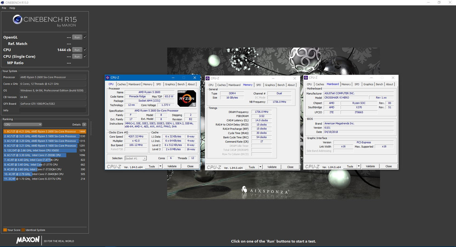
Task: Open SPD tab in middle CPU-Z window
Action: click(x=259, y=85)
